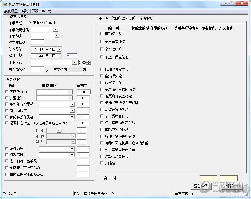Toggle the 行驶区域 checkbox
Image resolution: width=251 pixels, height=199 pixels.
tap(7, 155)
